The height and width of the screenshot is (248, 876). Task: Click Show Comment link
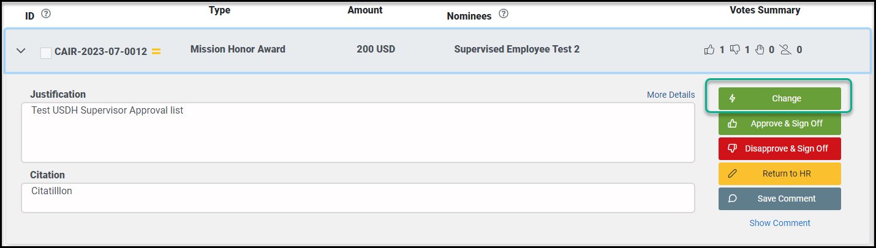(x=780, y=223)
